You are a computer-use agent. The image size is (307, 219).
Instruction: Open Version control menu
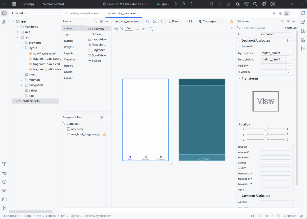55,4
